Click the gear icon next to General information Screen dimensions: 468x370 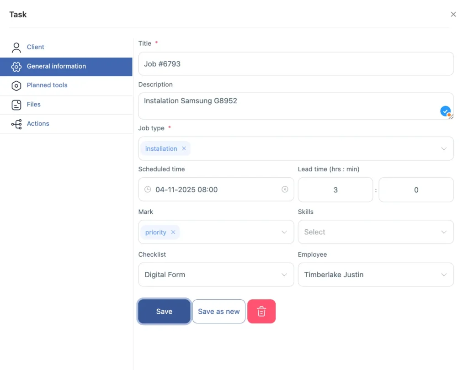pyautogui.click(x=16, y=66)
